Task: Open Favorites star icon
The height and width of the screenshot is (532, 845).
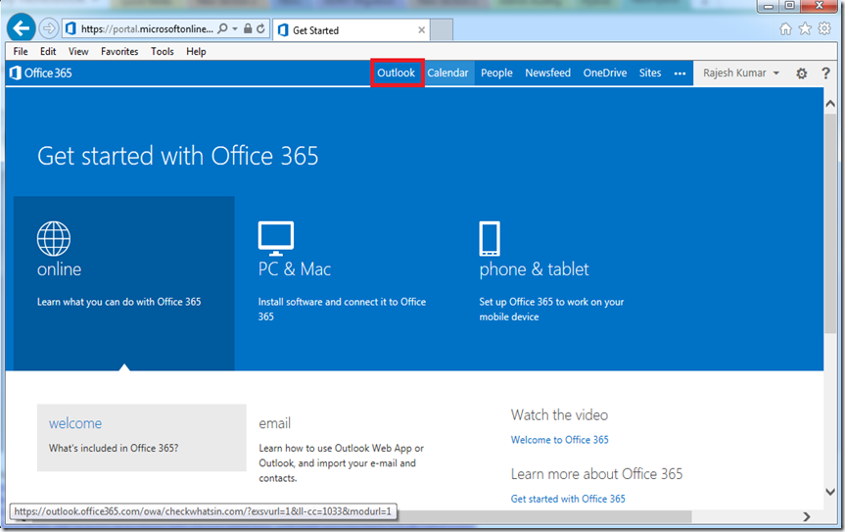Action: 805,28
